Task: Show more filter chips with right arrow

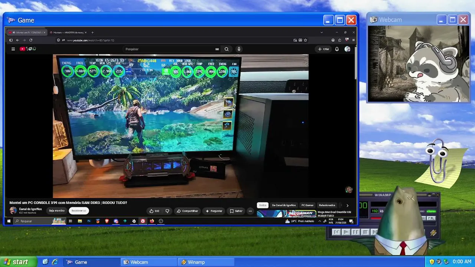Action: (x=347, y=205)
